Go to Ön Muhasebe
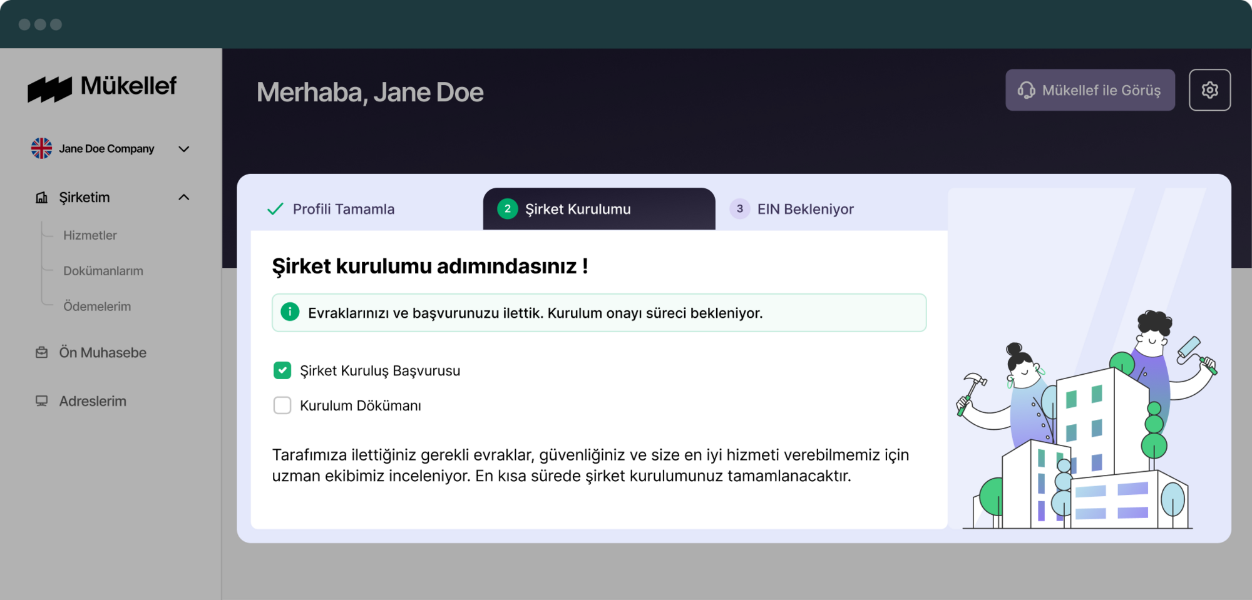1252x600 pixels. [x=103, y=352]
